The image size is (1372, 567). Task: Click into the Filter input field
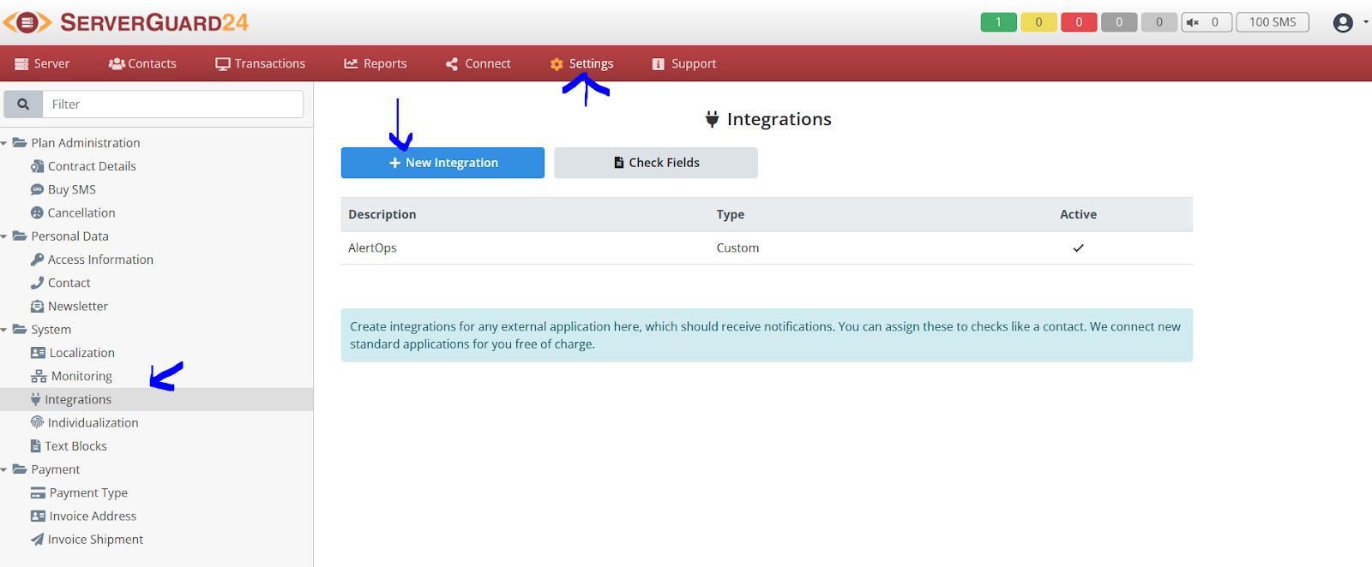click(x=172, y=104)
